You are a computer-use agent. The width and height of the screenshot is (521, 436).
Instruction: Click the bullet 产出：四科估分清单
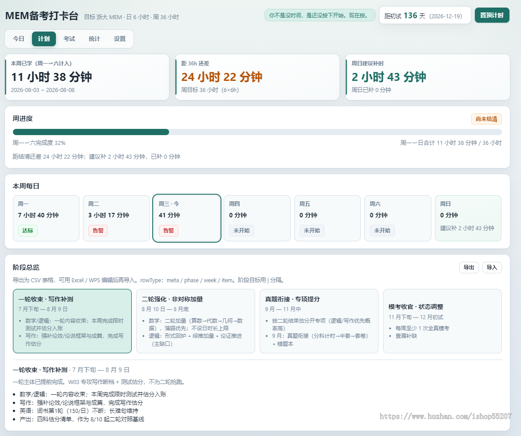82,420
